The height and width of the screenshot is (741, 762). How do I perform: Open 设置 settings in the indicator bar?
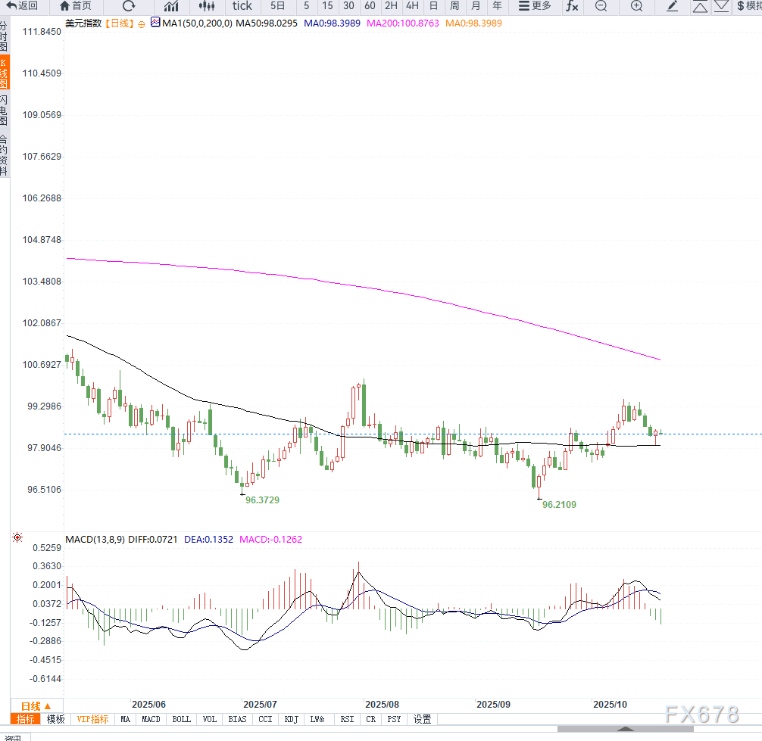422,719
